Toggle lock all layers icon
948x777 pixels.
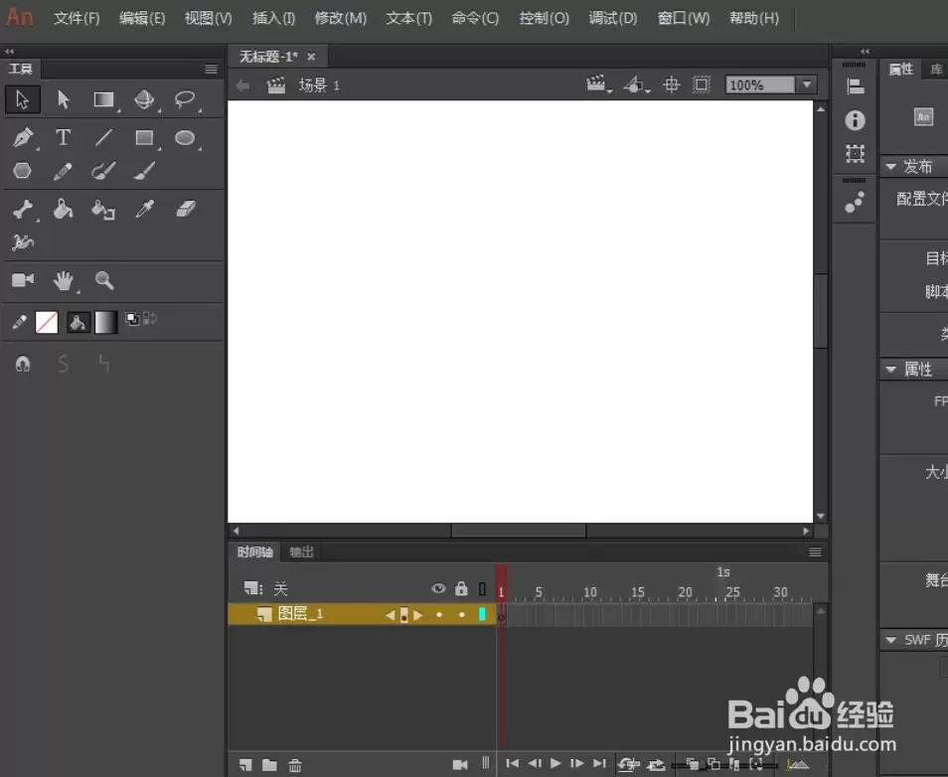[x=461, y=588]
